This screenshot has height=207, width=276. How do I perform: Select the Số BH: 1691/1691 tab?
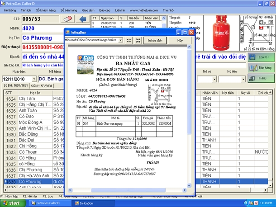(x=16, y=86)
